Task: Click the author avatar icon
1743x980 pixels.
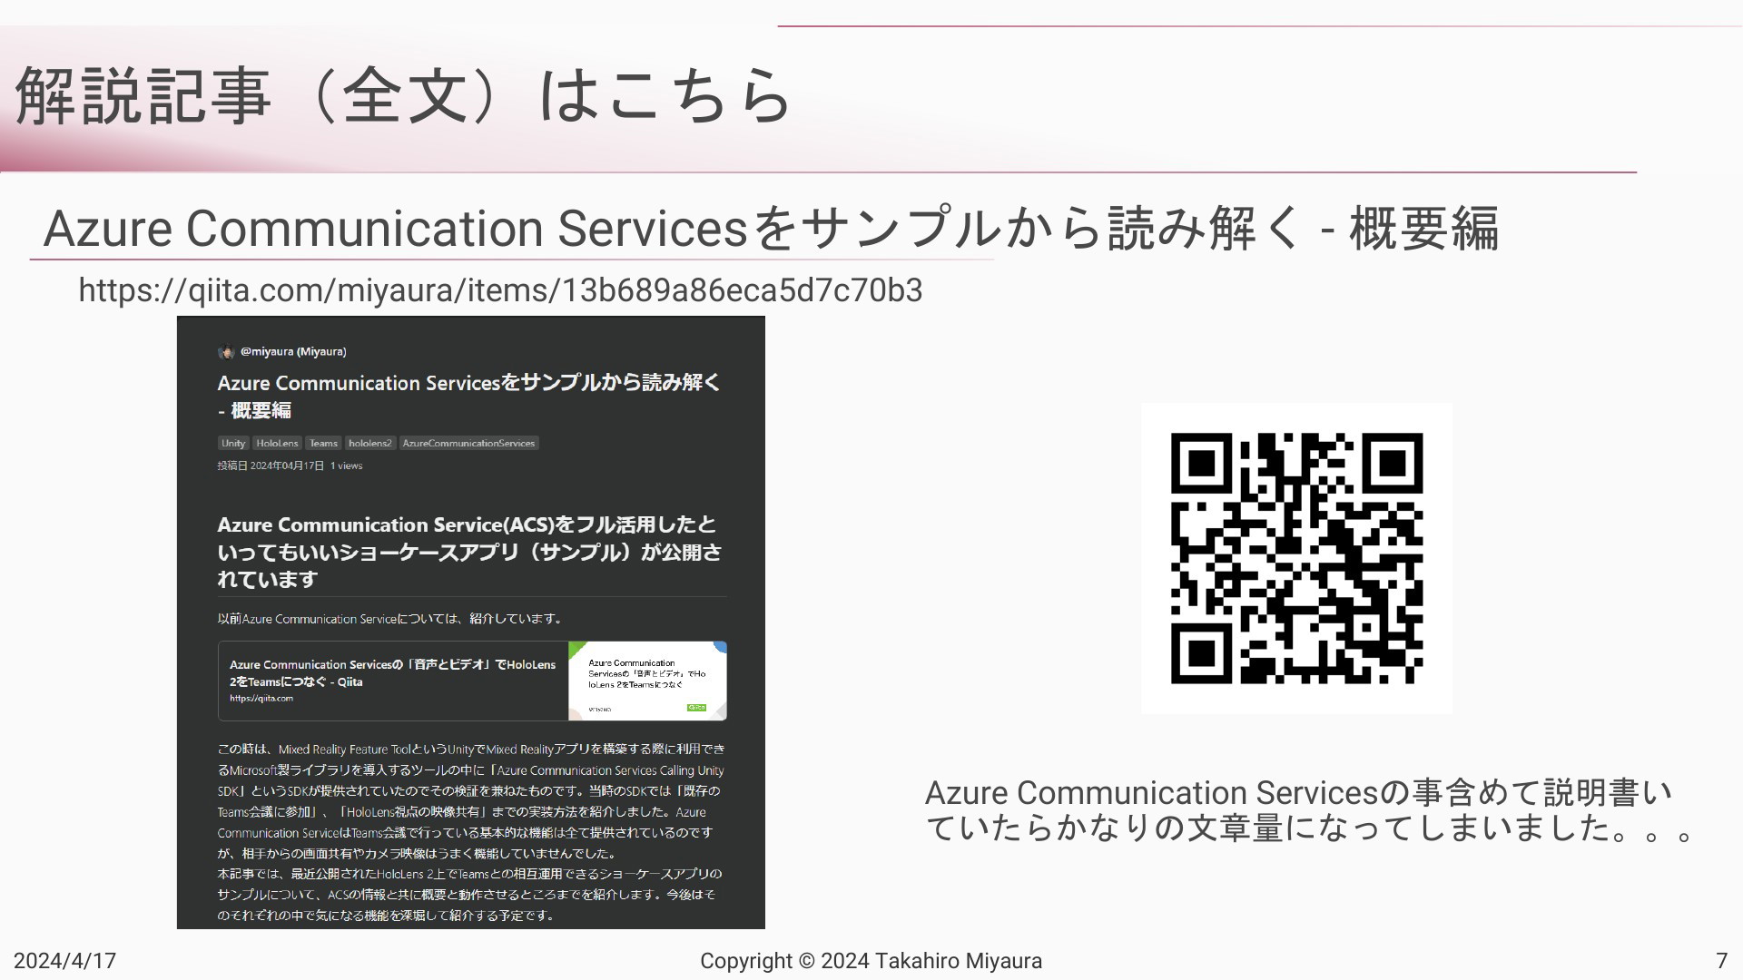Action: coord(226,352)
